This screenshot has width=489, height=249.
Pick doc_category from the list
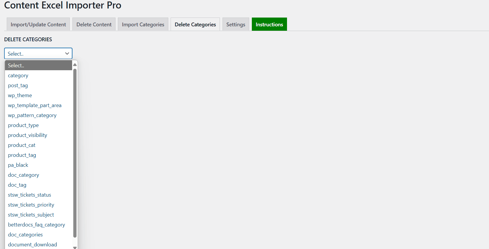[38, 175]
